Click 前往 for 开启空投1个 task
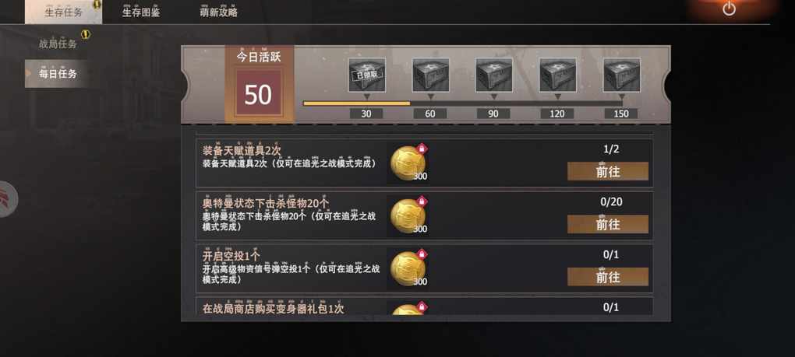Screen dimensions: 795x357 (607, 277)
